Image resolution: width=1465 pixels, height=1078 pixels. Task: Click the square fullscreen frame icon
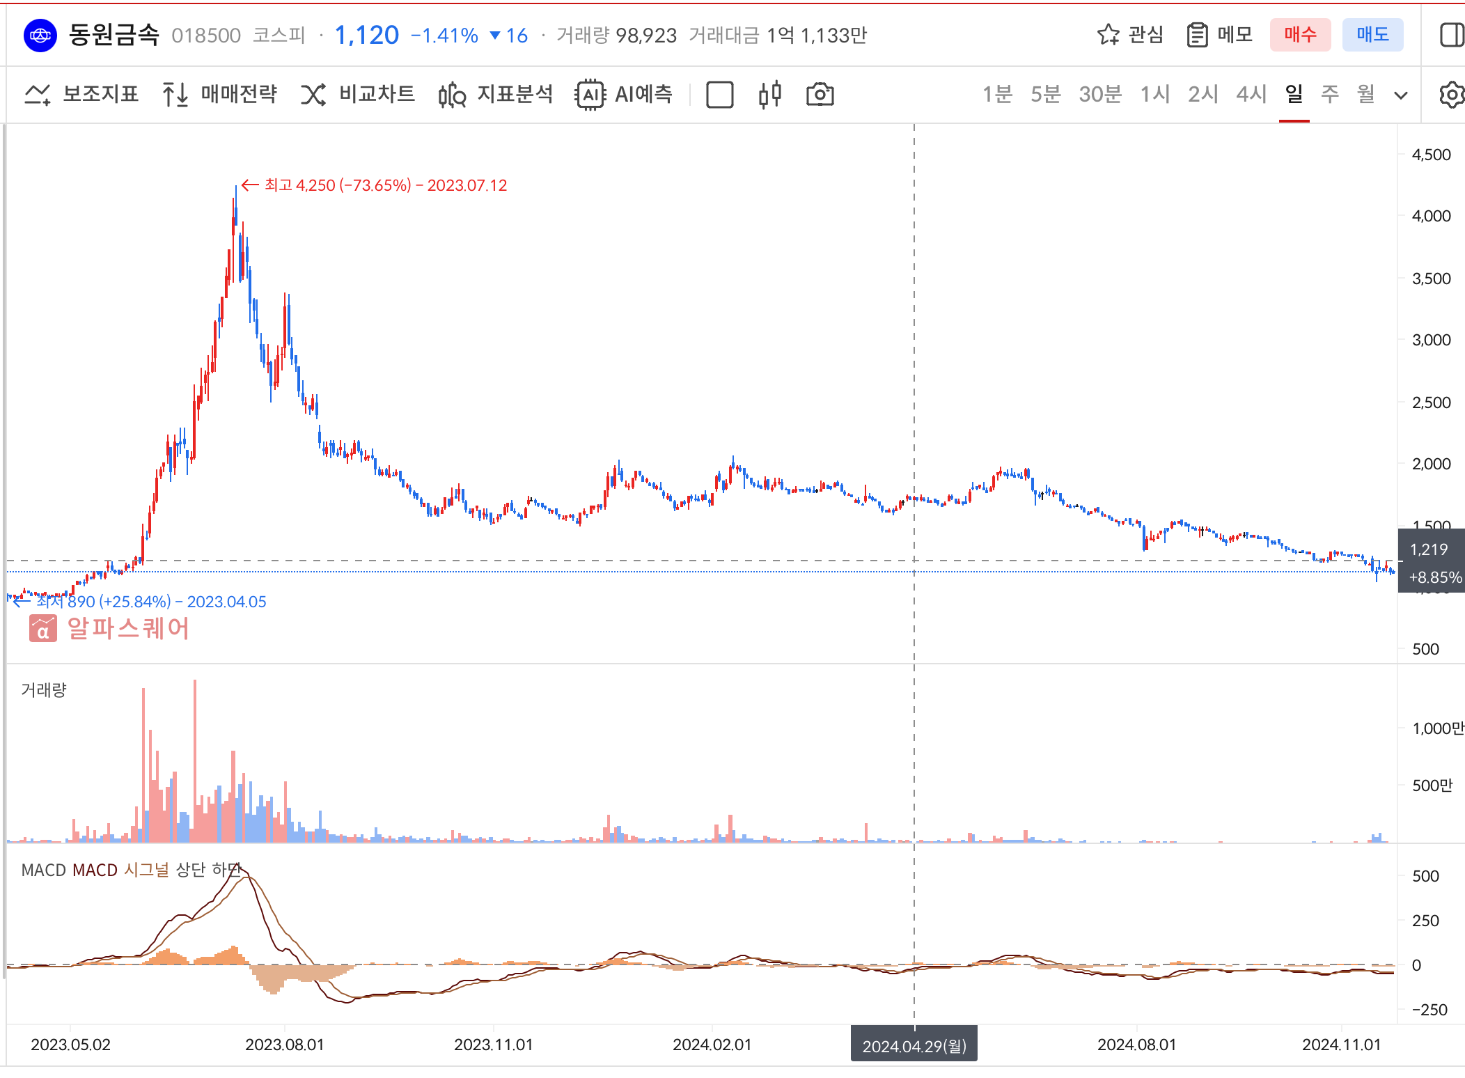pos(720,95)
